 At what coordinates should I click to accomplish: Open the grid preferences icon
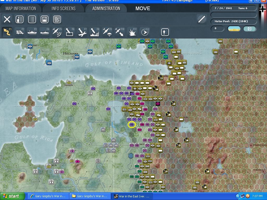(x=57, y=19)
